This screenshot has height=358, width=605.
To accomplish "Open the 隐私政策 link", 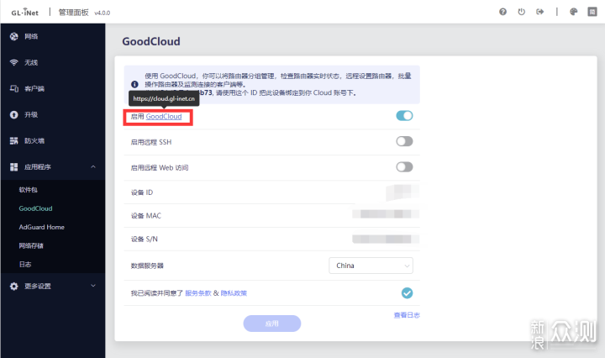I will [x=234, y=293].
